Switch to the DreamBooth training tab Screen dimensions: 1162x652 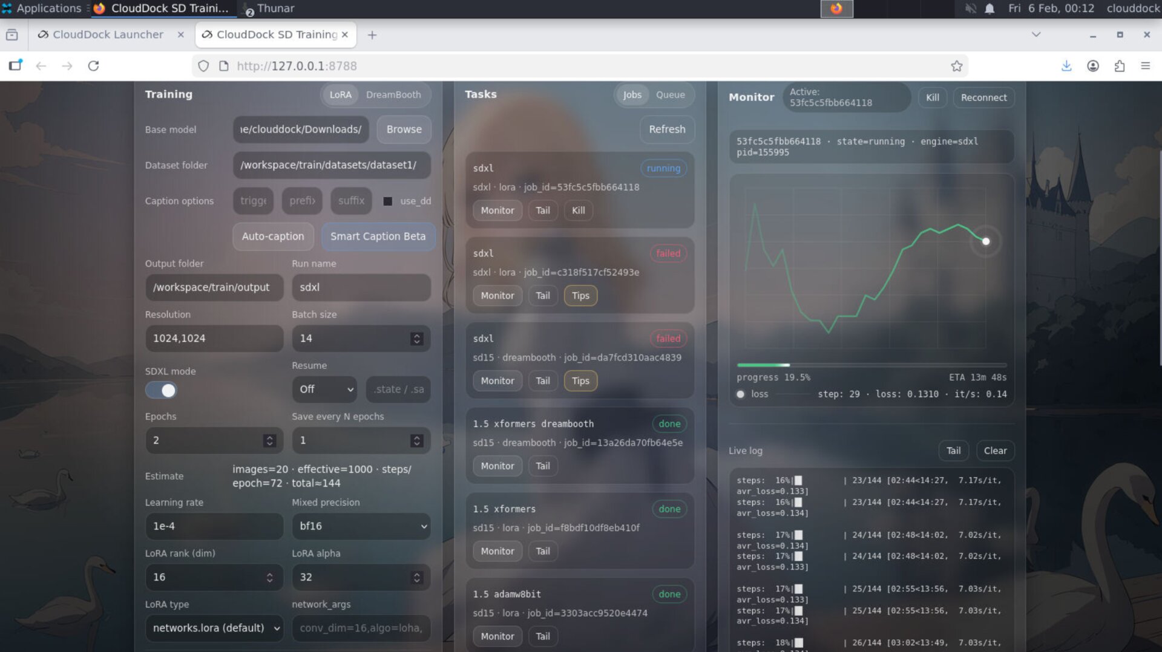pyautogui.click(x=393, y=95)
